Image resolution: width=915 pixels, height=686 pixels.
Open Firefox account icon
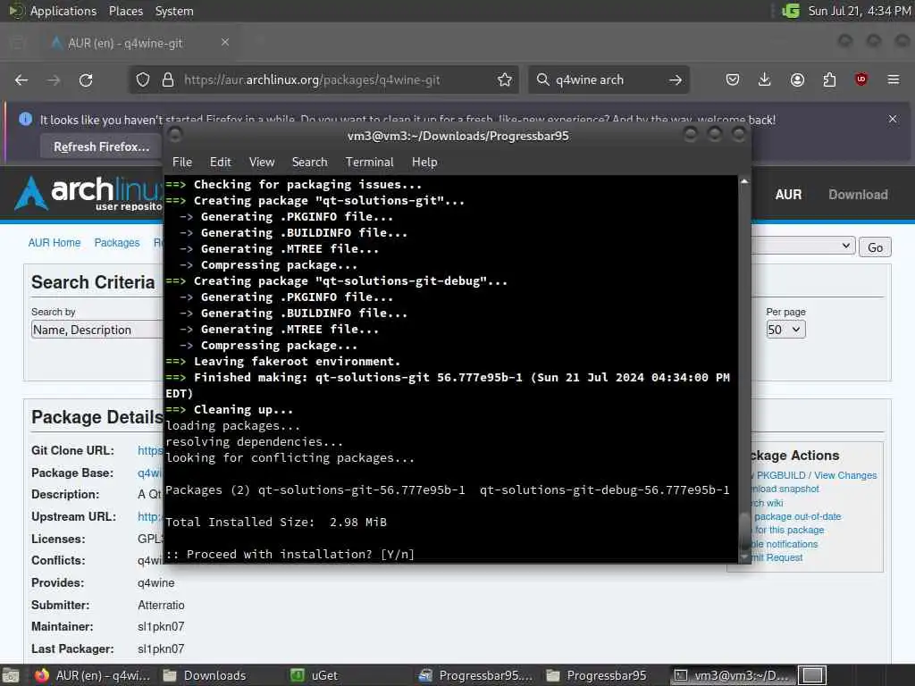pos(797,79)
